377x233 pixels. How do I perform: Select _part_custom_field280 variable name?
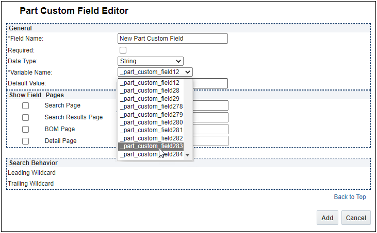151,122
